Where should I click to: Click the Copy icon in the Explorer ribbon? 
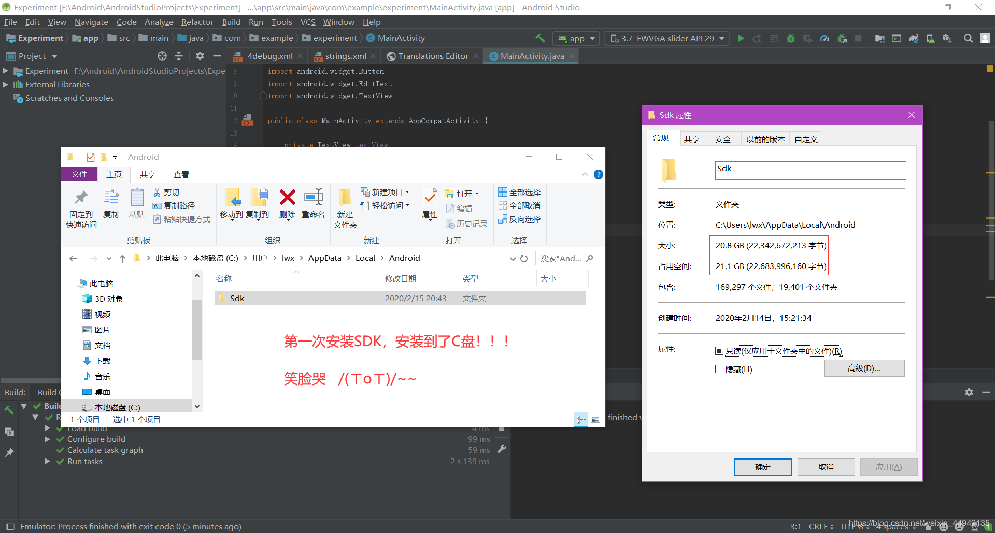111,198
